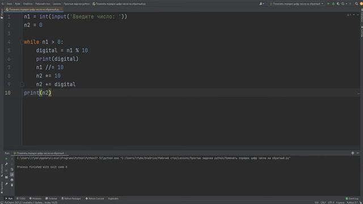Click line number 10 in gutter
Image resolution: width=363 pixels, height=204 pixels.
(7, 93)
